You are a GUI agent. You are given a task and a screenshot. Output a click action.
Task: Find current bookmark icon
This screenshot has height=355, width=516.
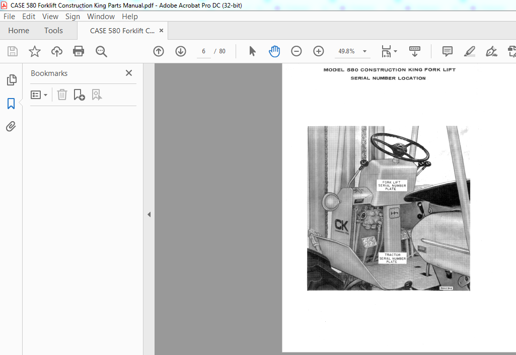point(97,95)
